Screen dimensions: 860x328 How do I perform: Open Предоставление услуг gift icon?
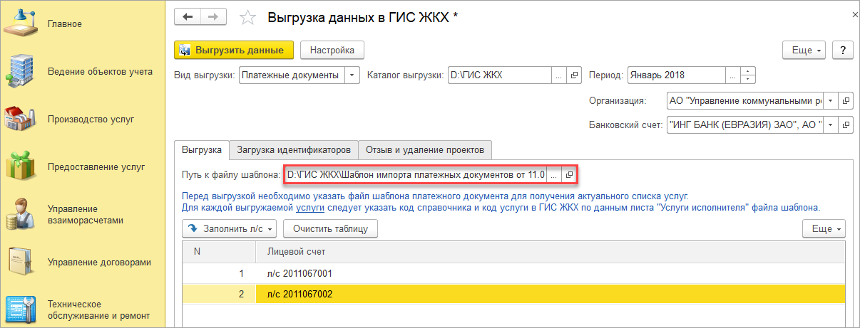tap(21, 166)
